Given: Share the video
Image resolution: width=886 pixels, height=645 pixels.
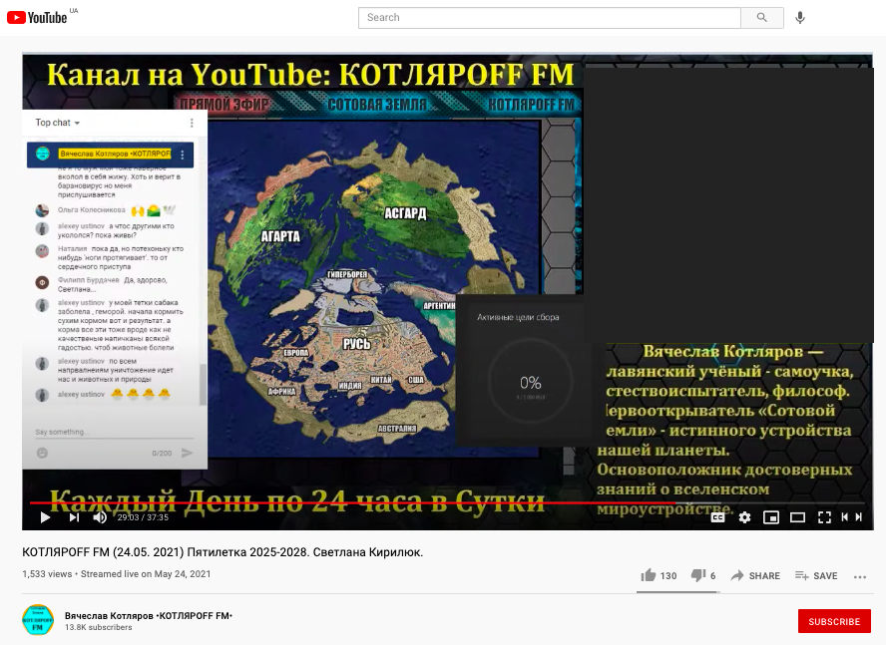Looking at the screenshot, I should (755, 575).
